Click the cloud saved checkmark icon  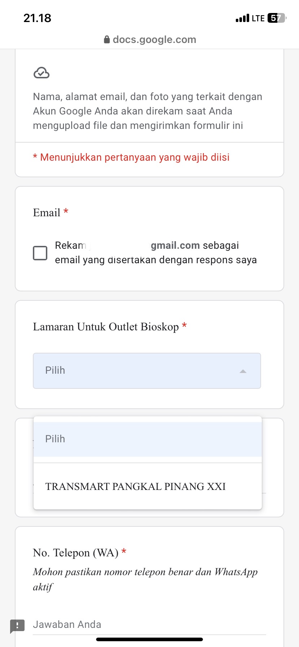[x=42, y=73]
